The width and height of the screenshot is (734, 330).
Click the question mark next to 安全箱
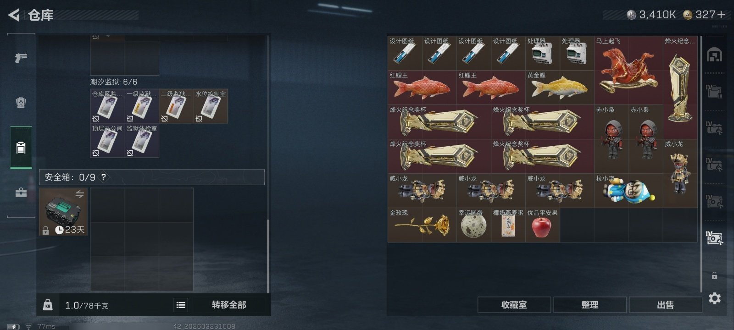click(104, 177)
